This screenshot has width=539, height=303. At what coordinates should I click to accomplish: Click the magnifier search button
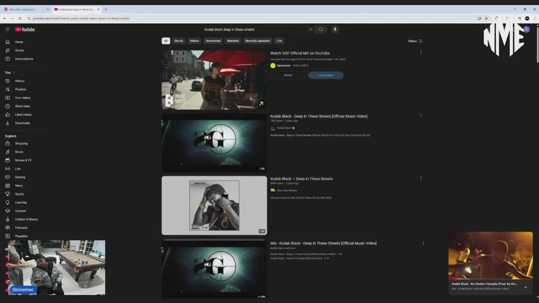321,29
